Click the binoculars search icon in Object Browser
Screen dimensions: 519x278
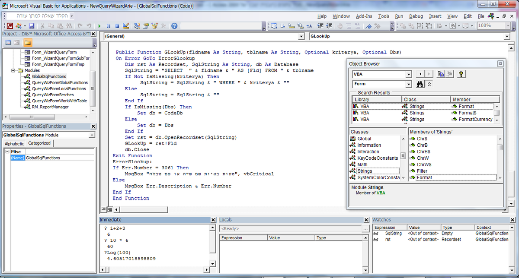point(420,84)
